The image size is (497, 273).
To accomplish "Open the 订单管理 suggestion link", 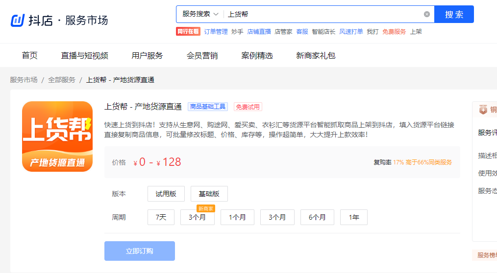I will [216, 32].
